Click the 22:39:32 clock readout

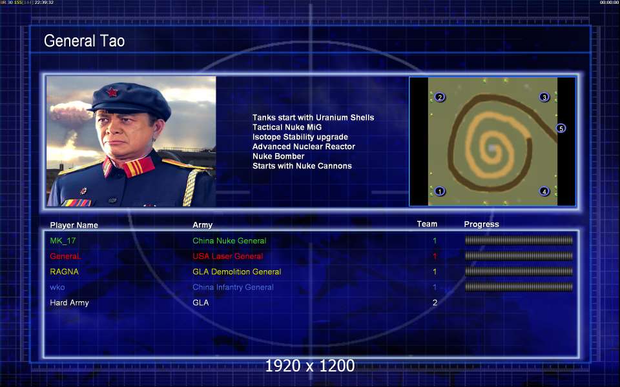(44, 3)
